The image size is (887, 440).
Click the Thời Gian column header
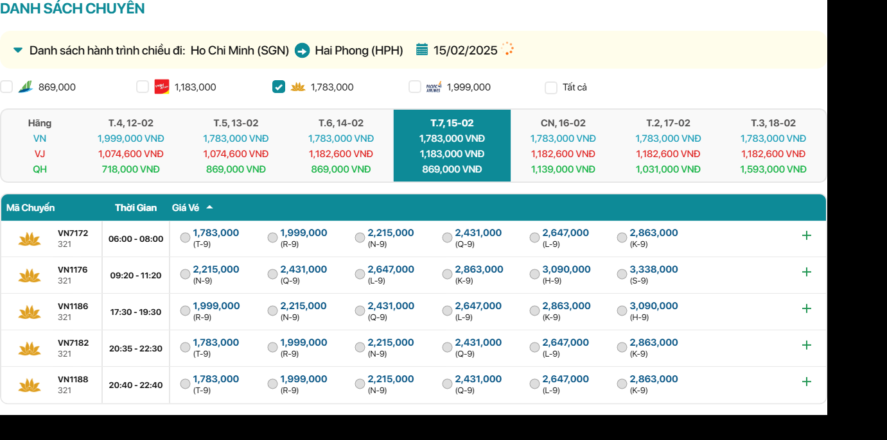click(x=136, y=208)
